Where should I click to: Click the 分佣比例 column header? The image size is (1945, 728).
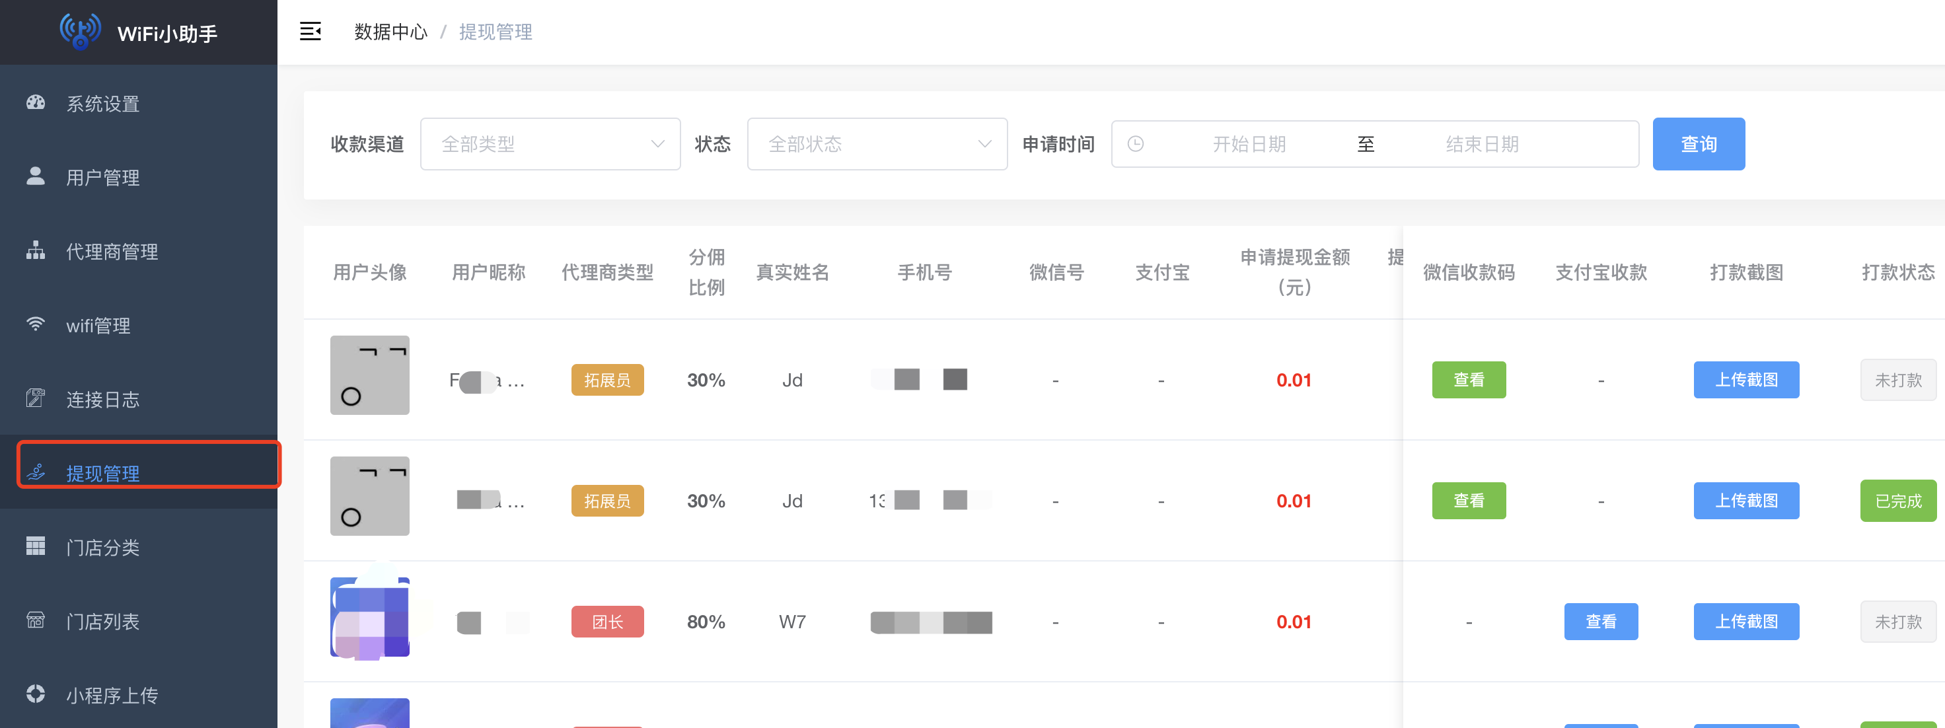706,272
